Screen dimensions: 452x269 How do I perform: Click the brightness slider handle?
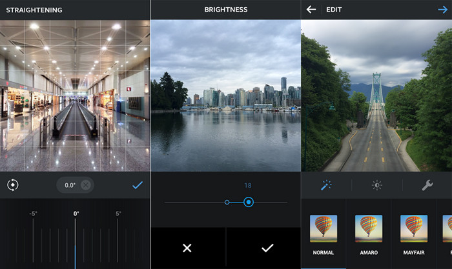pos(249,203)
